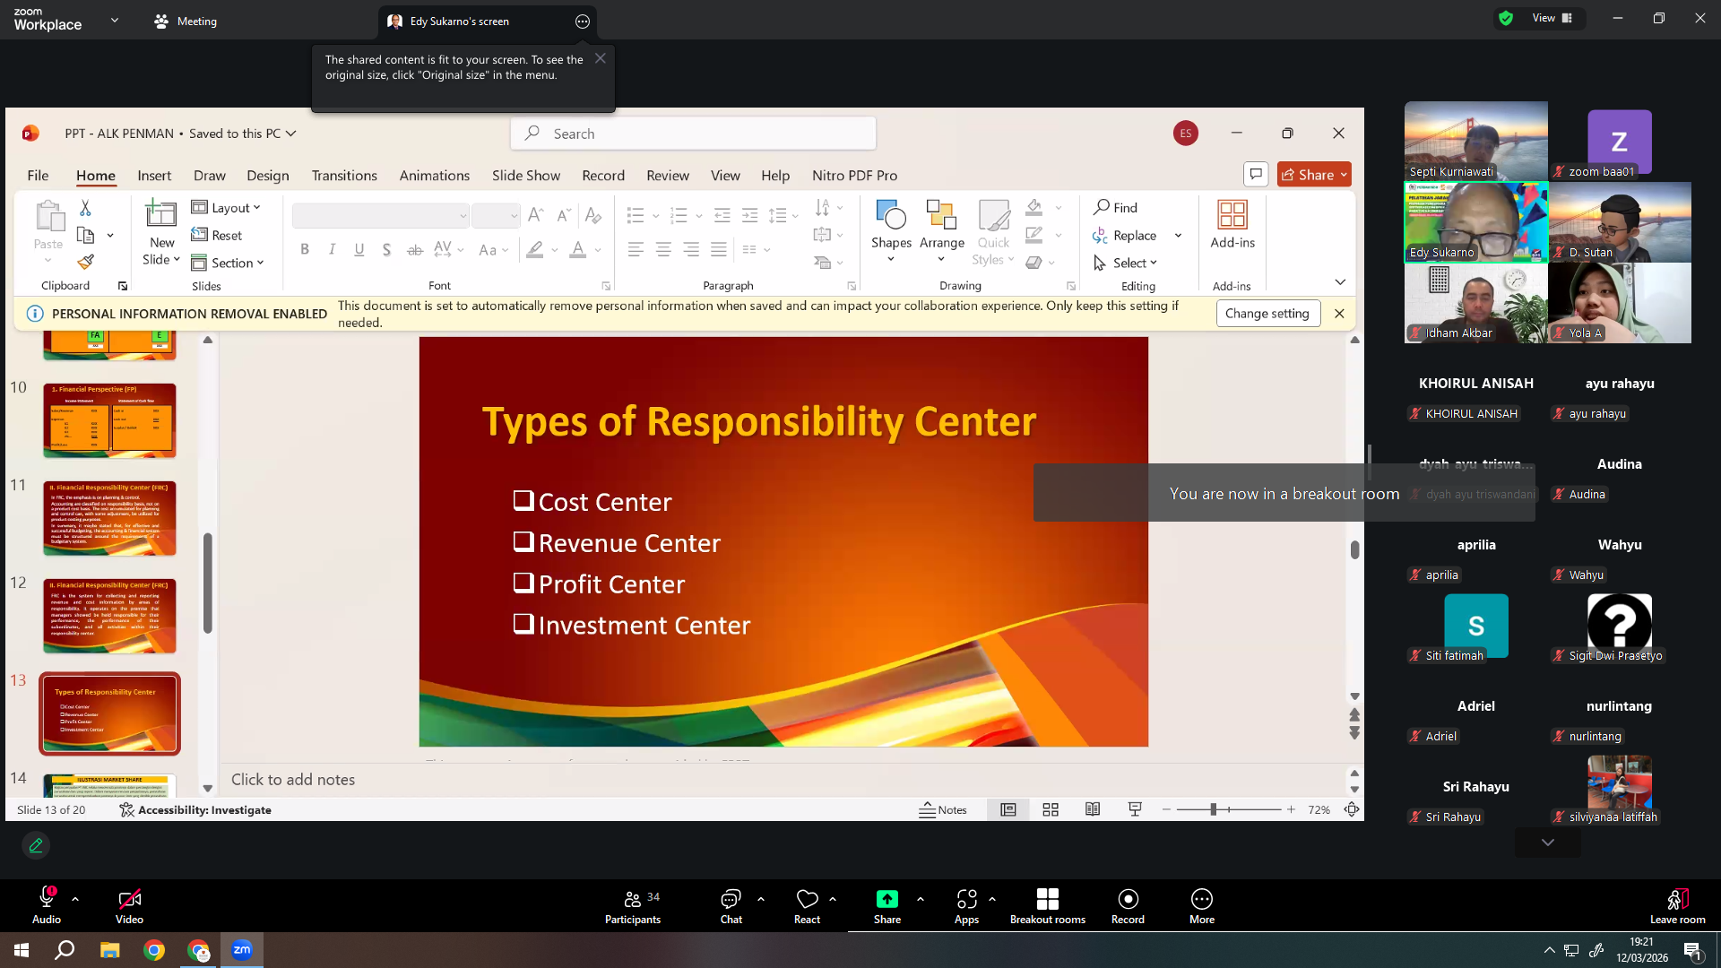This screenshot has width=1721, height=968.
Task: Click the font color swatch button
Action: [578, 249]
